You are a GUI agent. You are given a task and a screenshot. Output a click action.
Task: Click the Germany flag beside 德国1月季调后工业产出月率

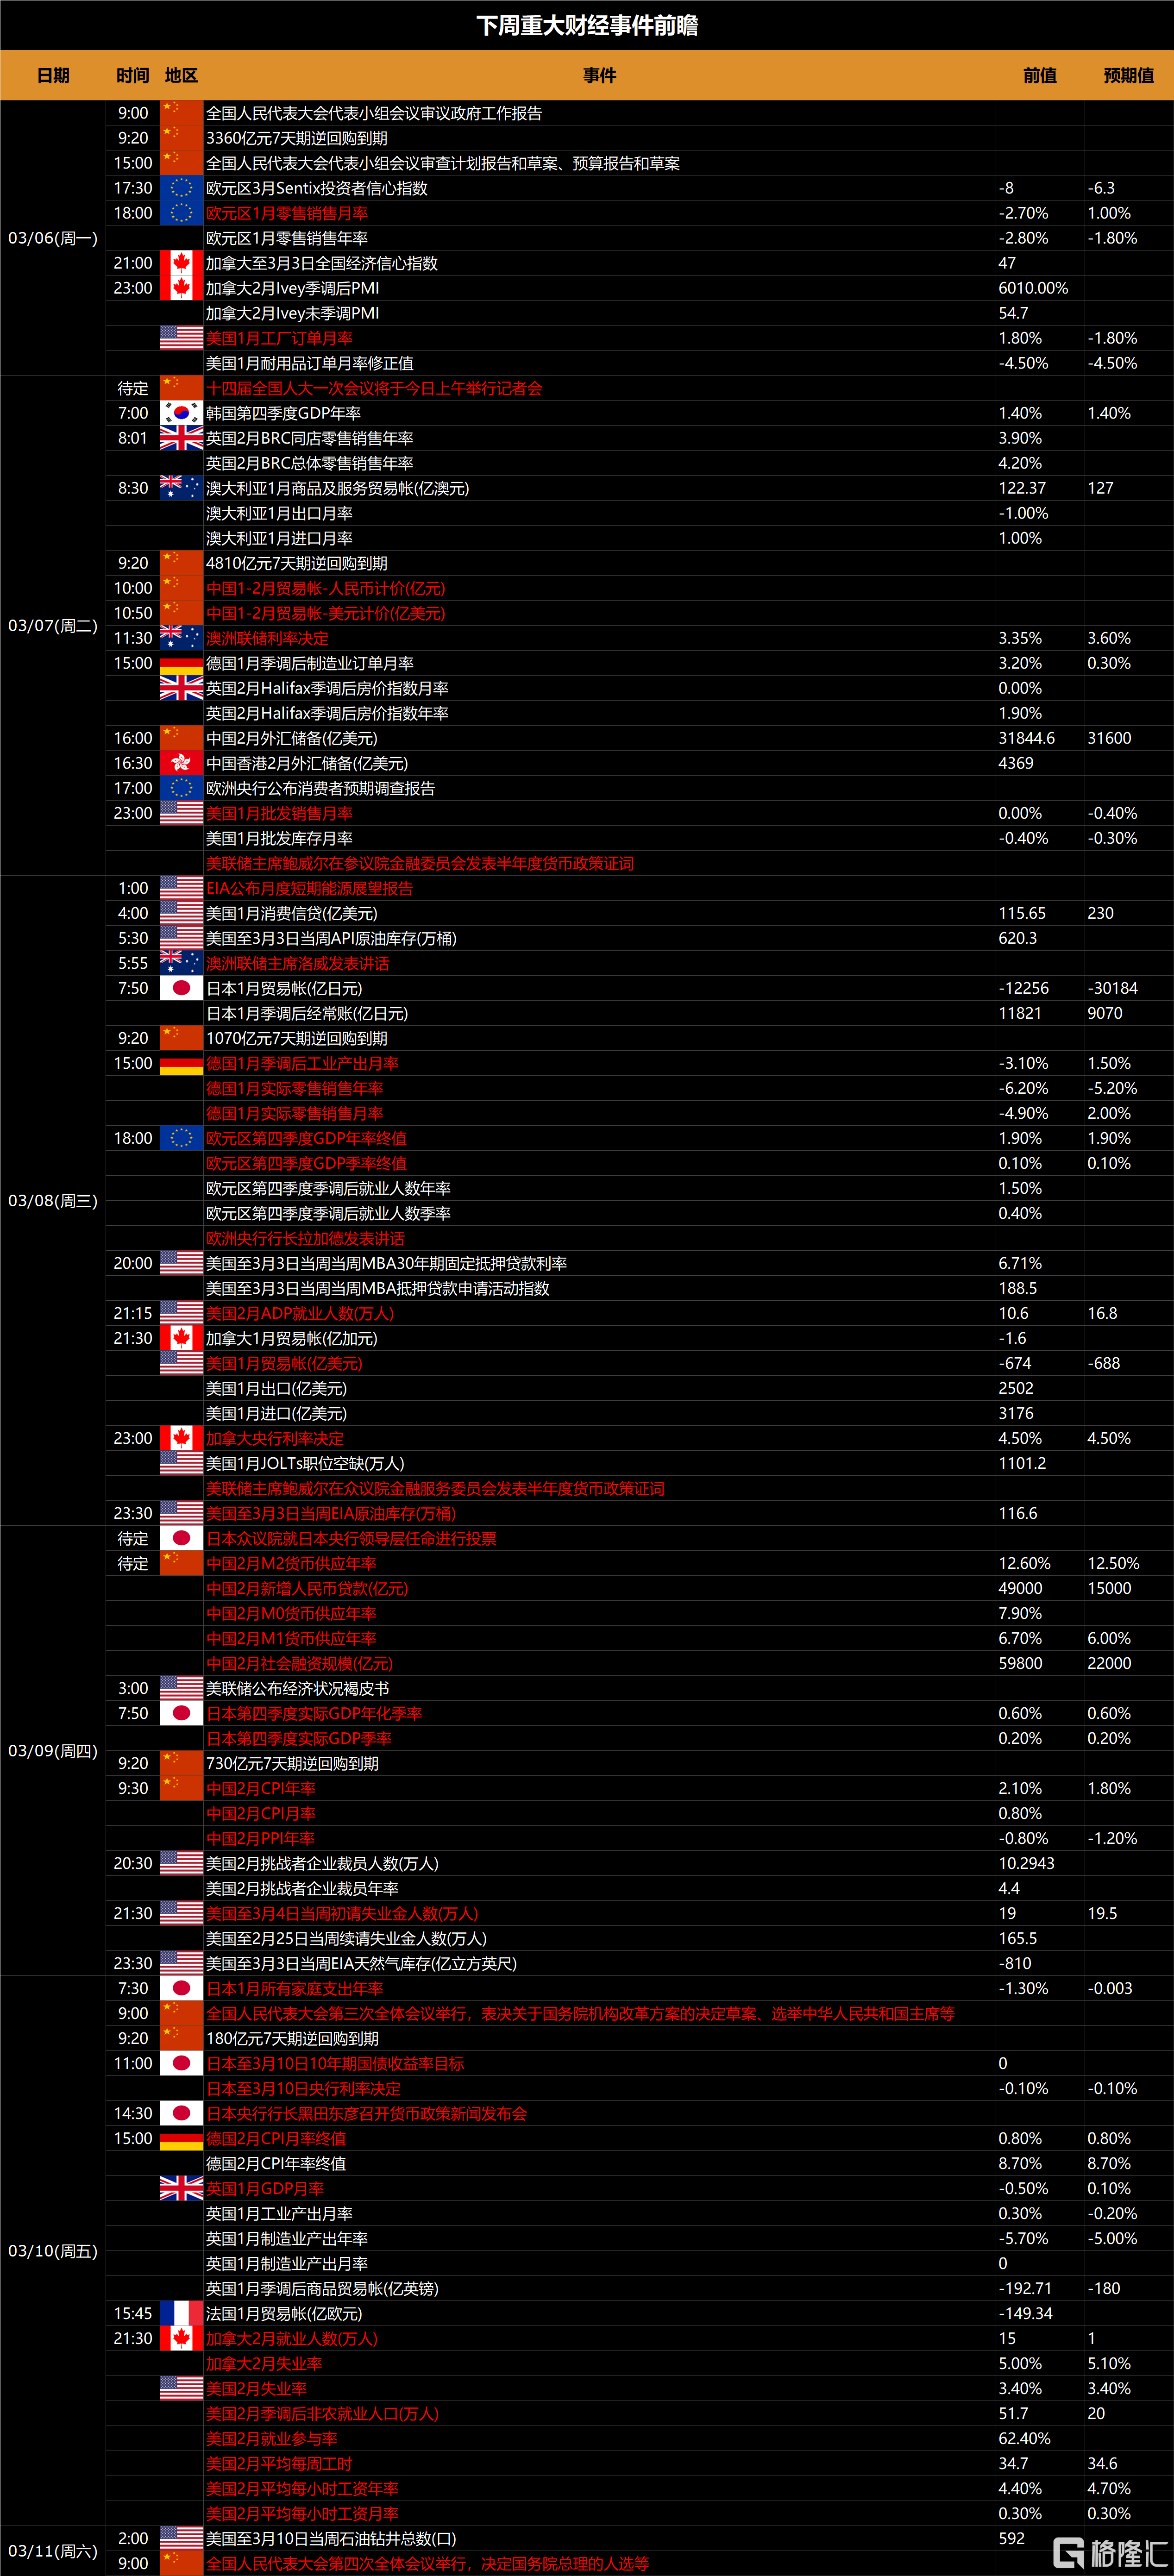[181, 1063]
